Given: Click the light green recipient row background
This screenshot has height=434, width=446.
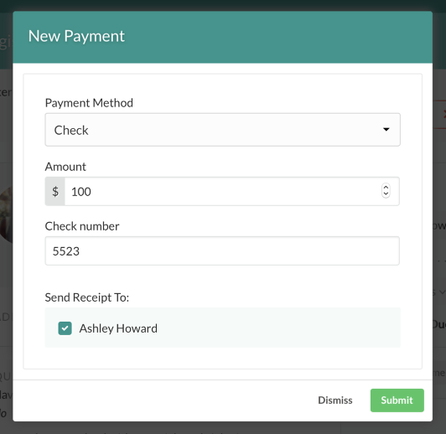Looking at the screenshot, I should [222, 328].
